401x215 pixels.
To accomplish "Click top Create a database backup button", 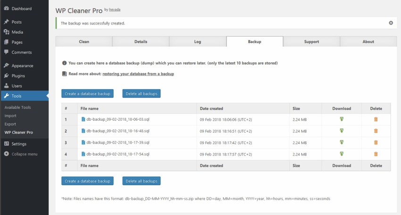I will pyautogui.click(x=87, y=93).
